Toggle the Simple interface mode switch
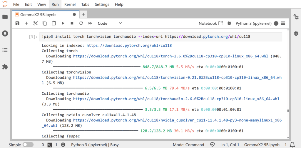The width and height of the screenshot is (301, 148). tap(28, 145)
